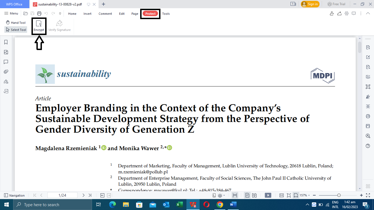Switch to two-page view mode
Viewport: 374px width, 210px height.
click(x=254, y=195)
